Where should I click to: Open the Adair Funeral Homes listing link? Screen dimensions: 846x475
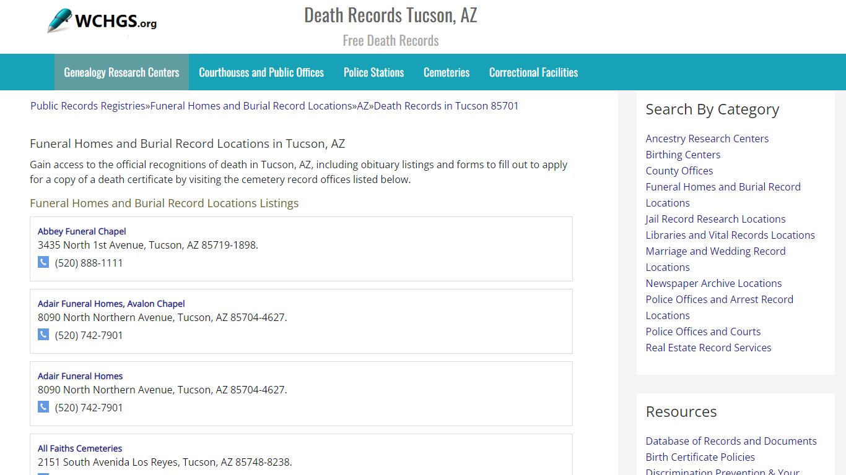[x=81, y=376]
